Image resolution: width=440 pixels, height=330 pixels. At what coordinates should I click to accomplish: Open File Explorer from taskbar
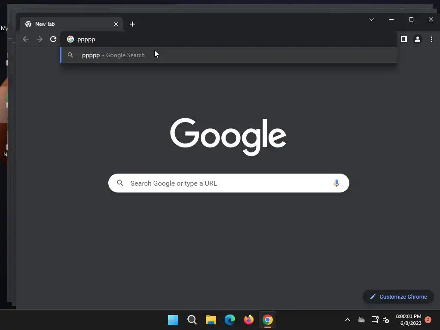tap(211, 320)
